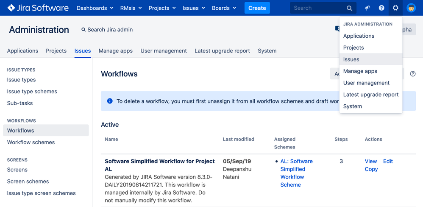
Task: Select Workflows in sidebar
Action: click(46, 130)
